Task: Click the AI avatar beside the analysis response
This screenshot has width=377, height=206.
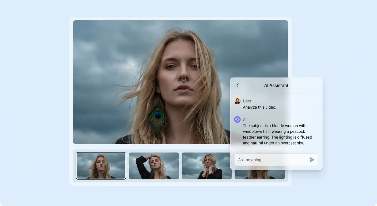Action: point(237,119)
